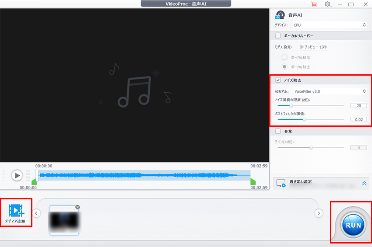Click the blue RUN button
Image resolution: width=372 pixels, height=247 pixels.
click(x=353, y=225)
